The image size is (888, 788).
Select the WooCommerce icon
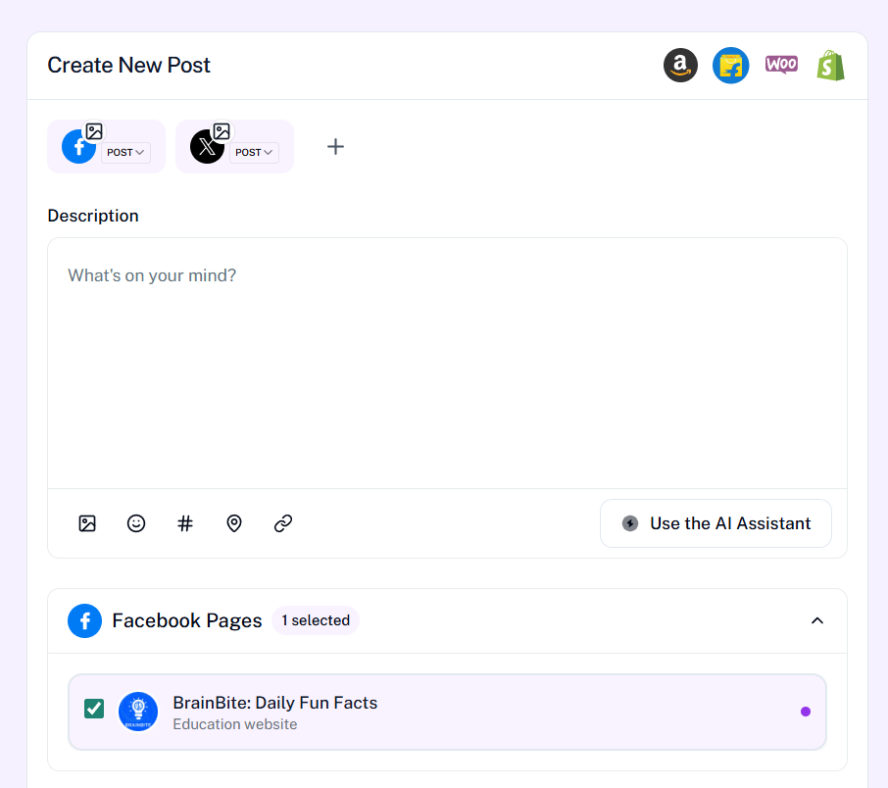coord(781,65)
